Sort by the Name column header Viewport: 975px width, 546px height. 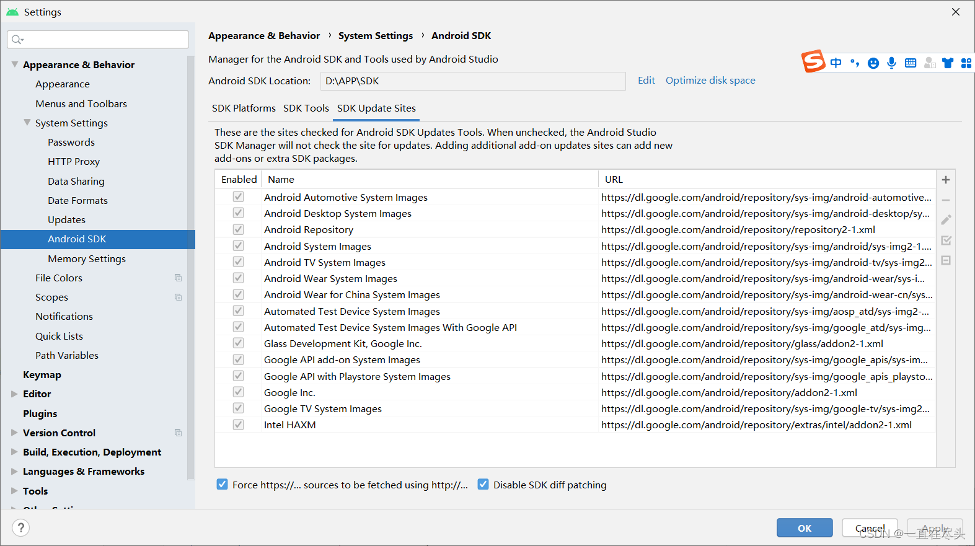[x=430, y=179]
